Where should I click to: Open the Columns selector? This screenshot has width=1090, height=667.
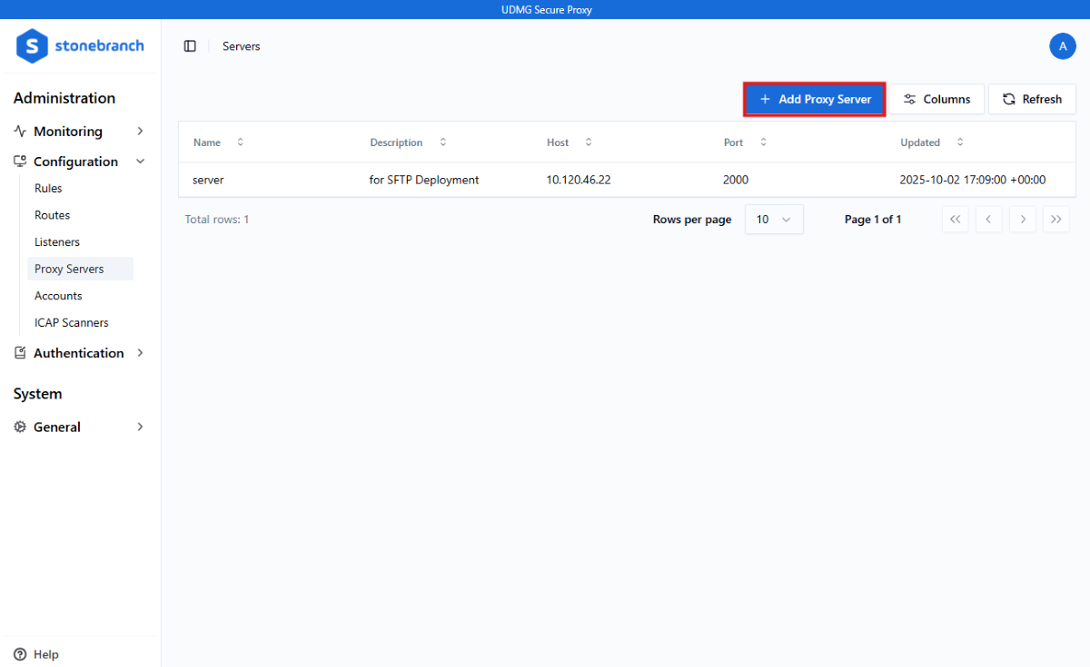[x=936, y=99]
